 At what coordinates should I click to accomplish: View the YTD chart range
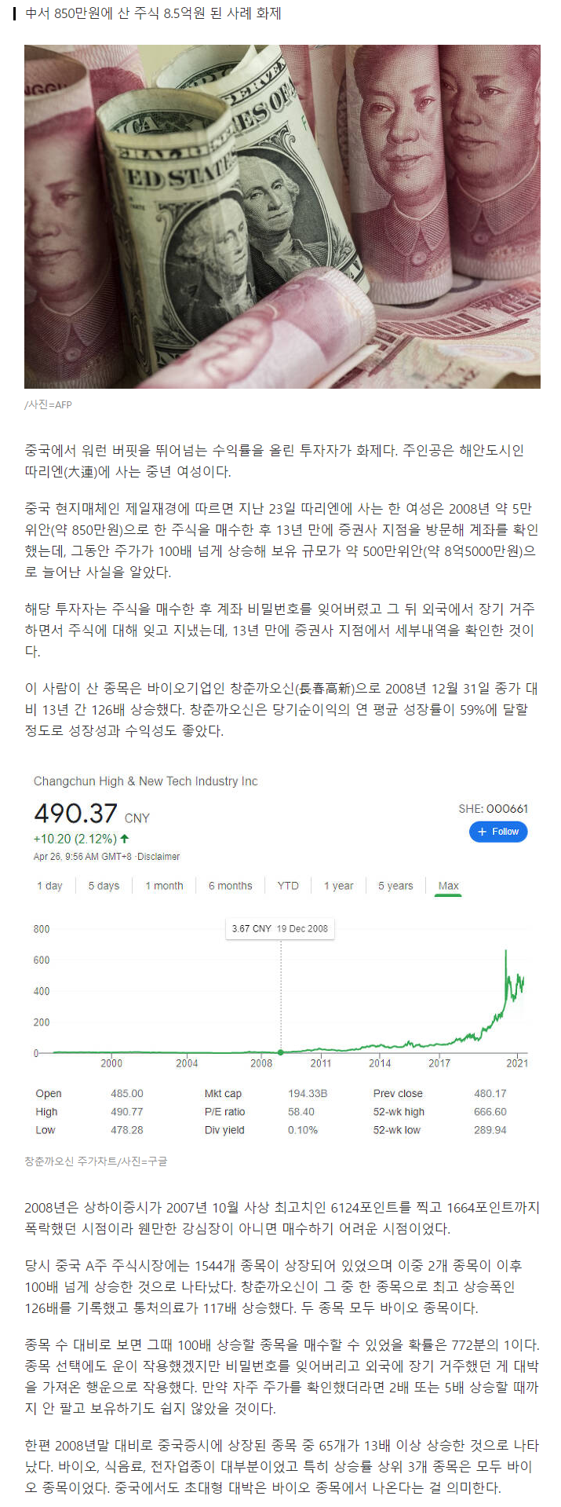(288, 885)
